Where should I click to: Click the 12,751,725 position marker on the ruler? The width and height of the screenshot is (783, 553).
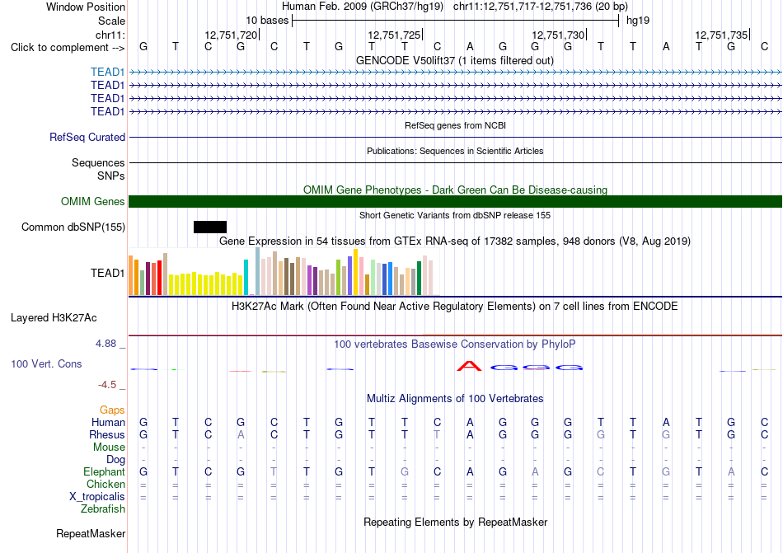[395, 35]
